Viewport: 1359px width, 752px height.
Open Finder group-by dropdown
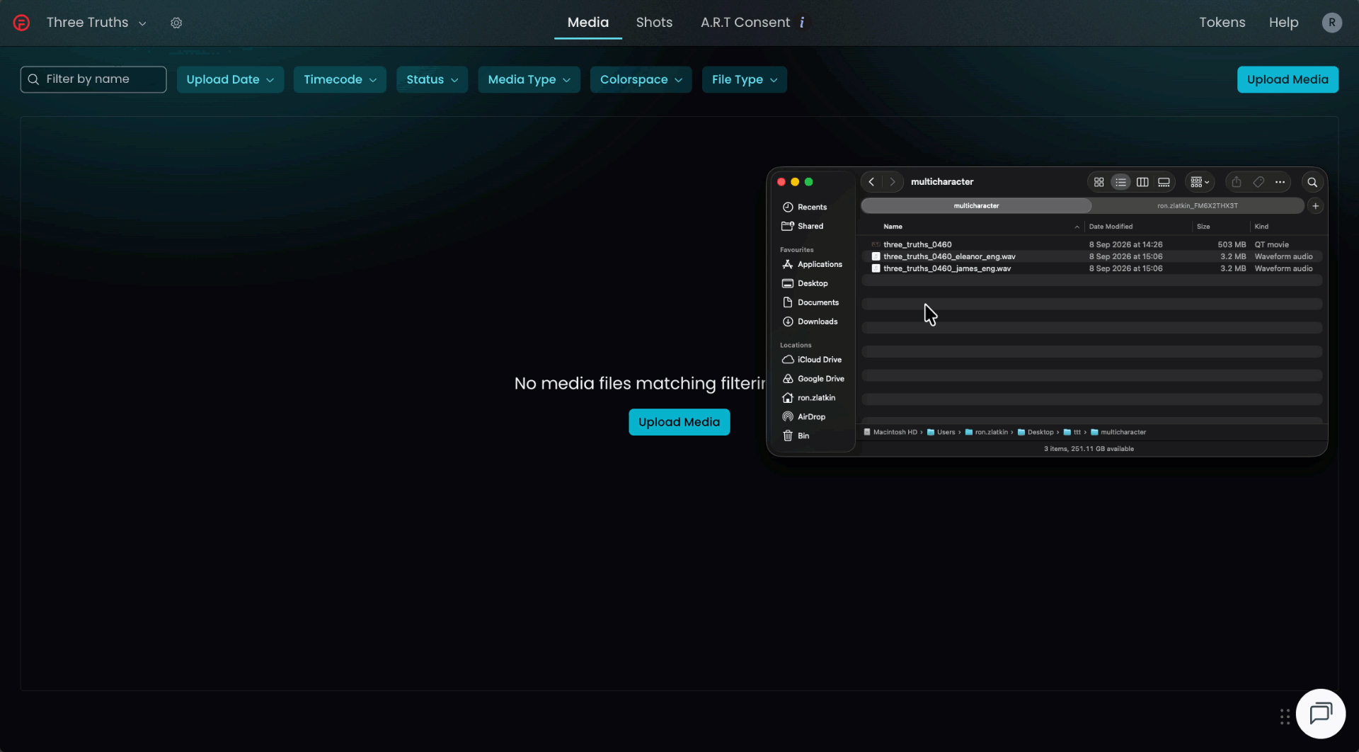pos(1200,182)
